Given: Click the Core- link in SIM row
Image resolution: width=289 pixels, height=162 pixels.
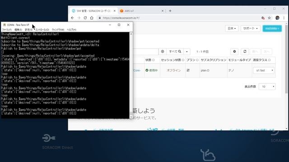Looking at the screenshot, I should coord(137,70).
